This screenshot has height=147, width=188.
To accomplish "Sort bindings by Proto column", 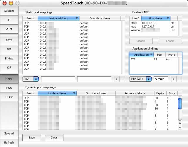I will [x=172, y=55].
